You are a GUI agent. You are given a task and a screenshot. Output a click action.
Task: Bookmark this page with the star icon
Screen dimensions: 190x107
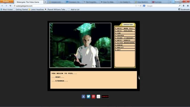[x=136, y=6]
